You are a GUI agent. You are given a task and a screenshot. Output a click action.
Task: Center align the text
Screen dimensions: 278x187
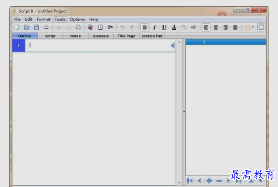coord(216,27)
